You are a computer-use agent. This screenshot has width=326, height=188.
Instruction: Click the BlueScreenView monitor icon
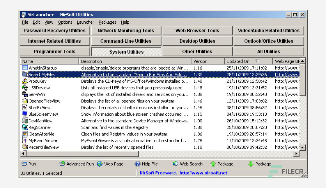(25, 114)
